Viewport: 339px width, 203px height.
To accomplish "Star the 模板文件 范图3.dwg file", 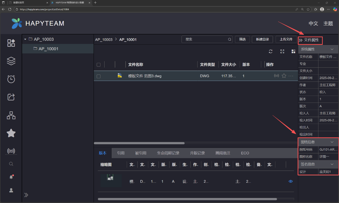I will tap(284, 76).
